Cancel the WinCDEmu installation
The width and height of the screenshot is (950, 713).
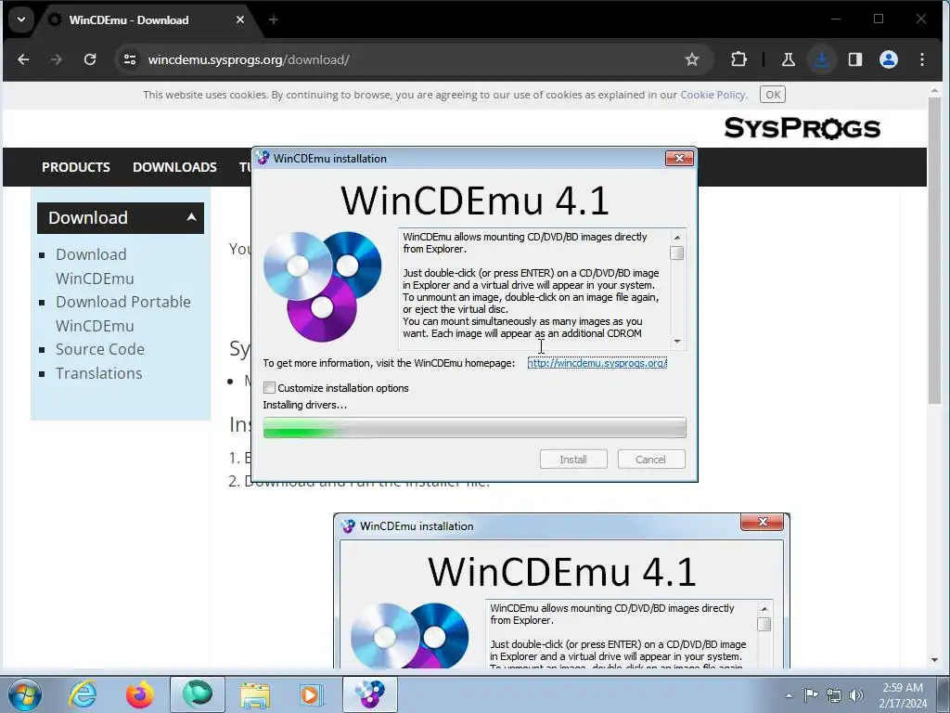tap(651, 459)
